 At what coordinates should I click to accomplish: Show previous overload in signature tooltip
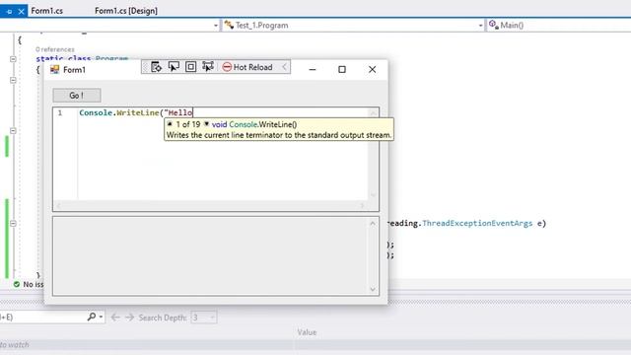(x=170, y=124)
